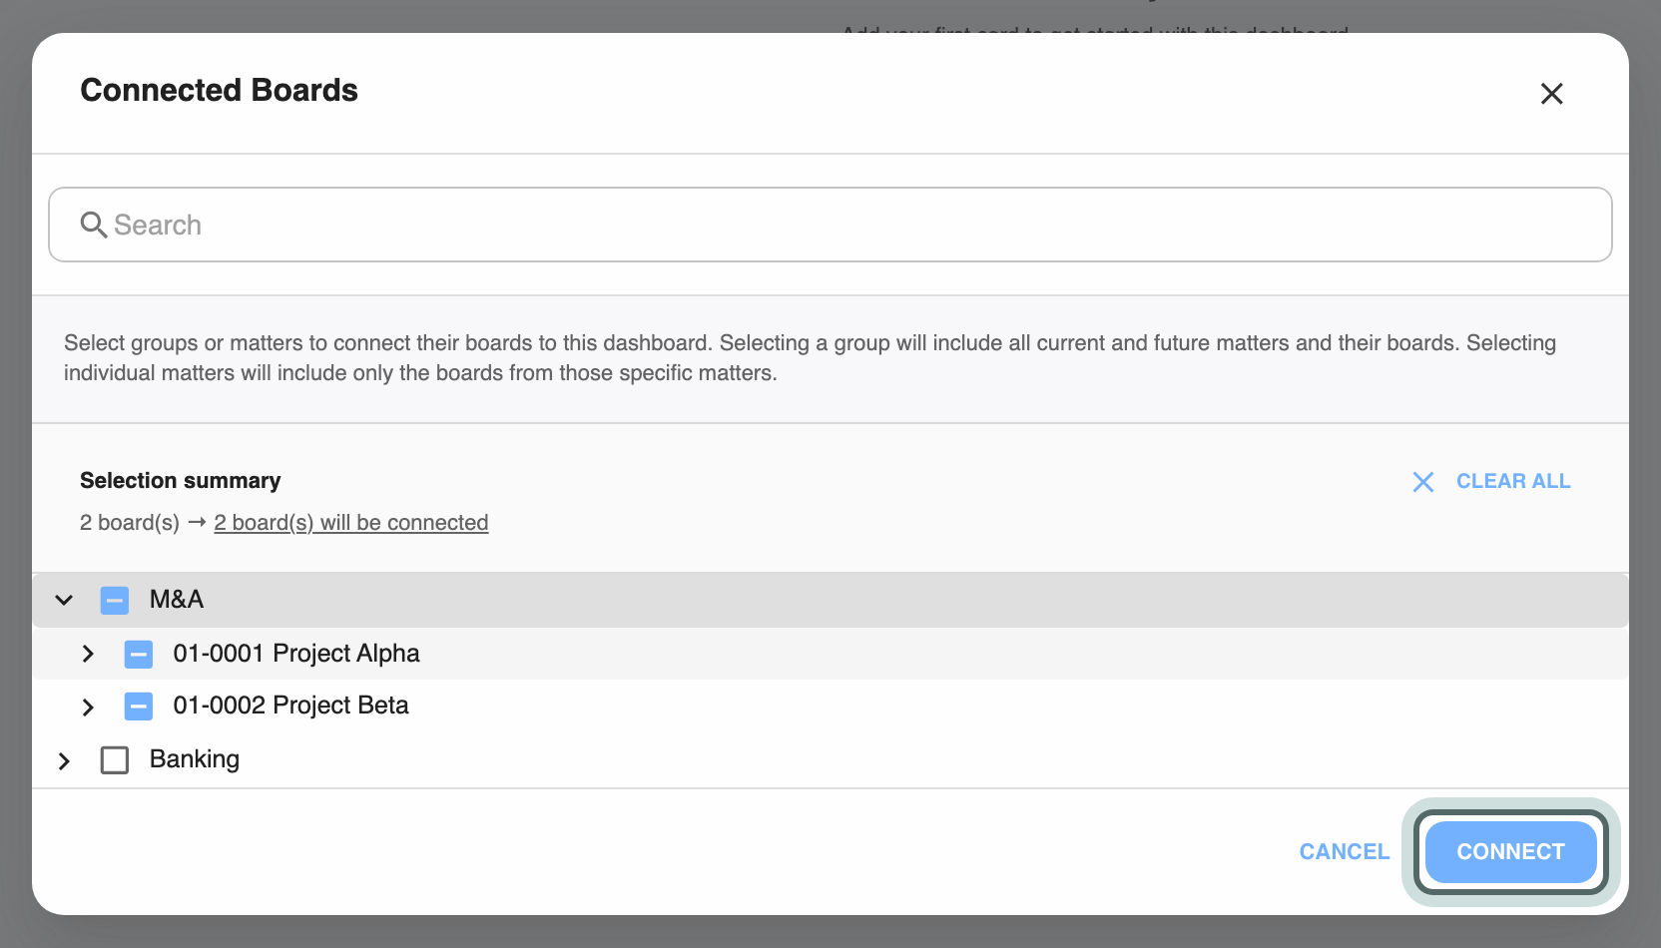The image size is (1661, 948).
Task: Select the 01-0001 Project Alpha label
Action: pyautogui.click(x=296, y=654)
